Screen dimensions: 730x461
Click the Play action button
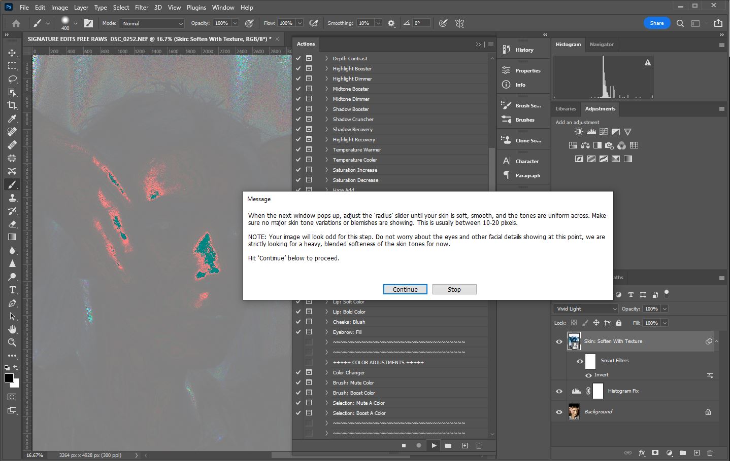[434, 446]
